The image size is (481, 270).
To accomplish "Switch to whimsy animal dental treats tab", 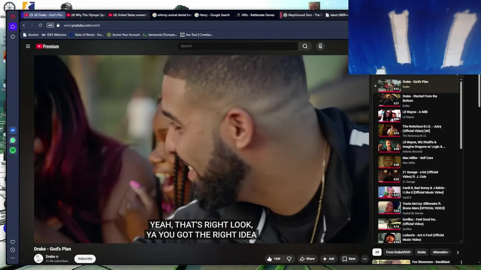I will tap(172, 15).
